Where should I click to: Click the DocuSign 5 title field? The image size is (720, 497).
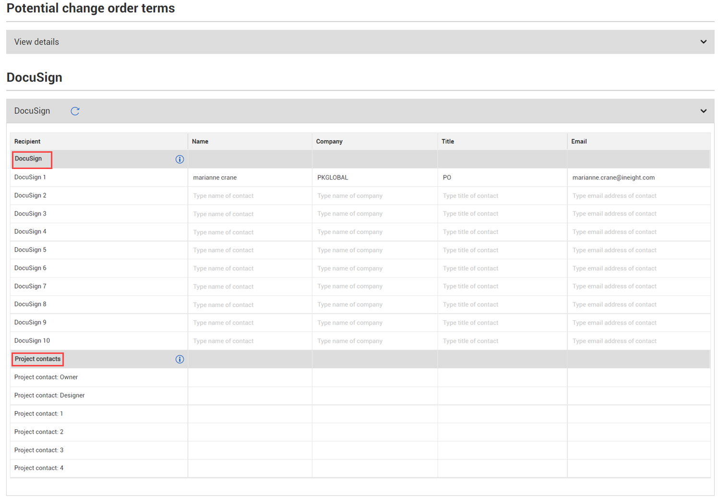503,250
